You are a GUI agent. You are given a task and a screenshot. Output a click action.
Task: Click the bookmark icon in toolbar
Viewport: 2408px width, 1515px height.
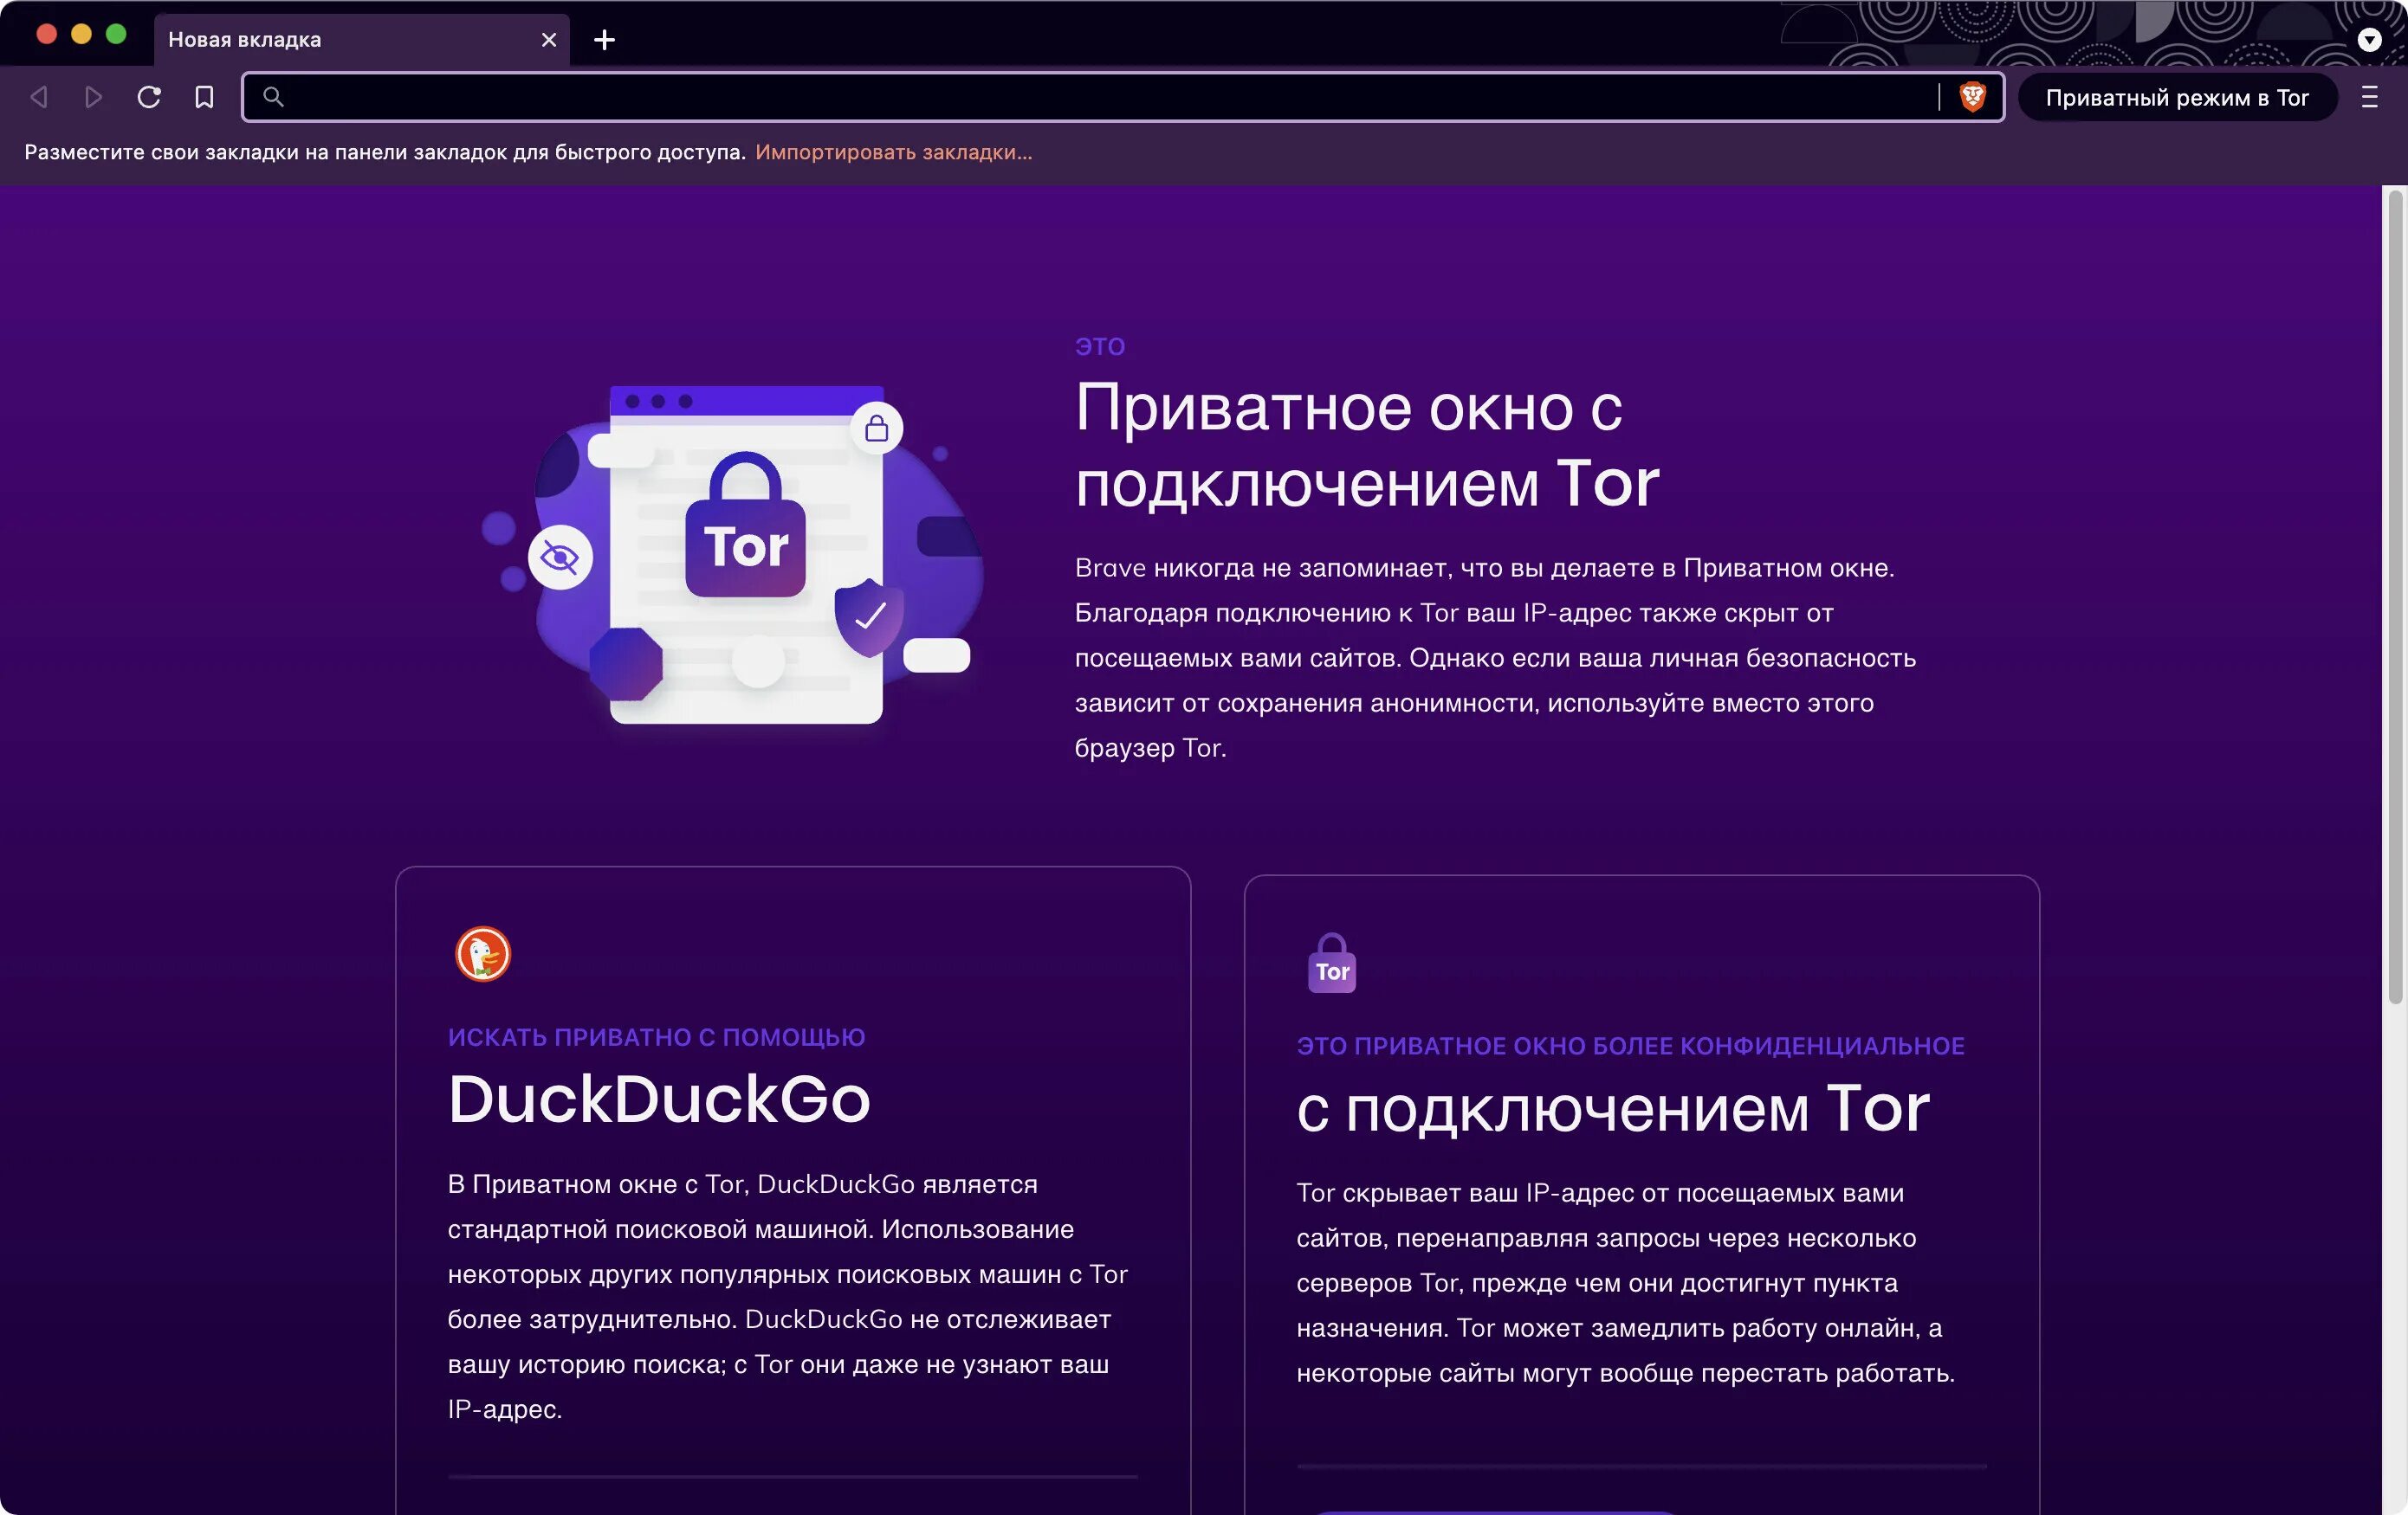[204, 97]
